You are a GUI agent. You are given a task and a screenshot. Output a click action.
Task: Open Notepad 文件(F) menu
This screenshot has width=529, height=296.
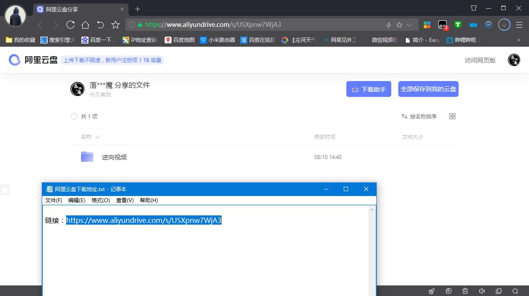coord(54,200)
